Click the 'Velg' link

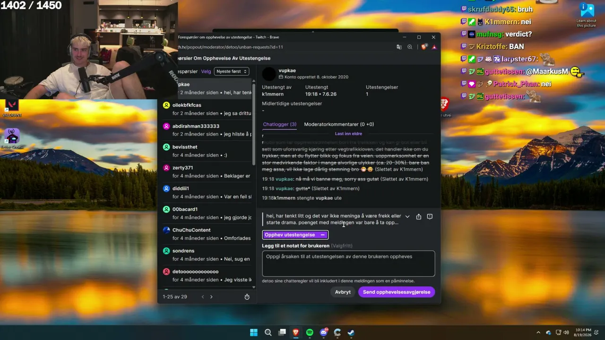click(x=206, y=71)
